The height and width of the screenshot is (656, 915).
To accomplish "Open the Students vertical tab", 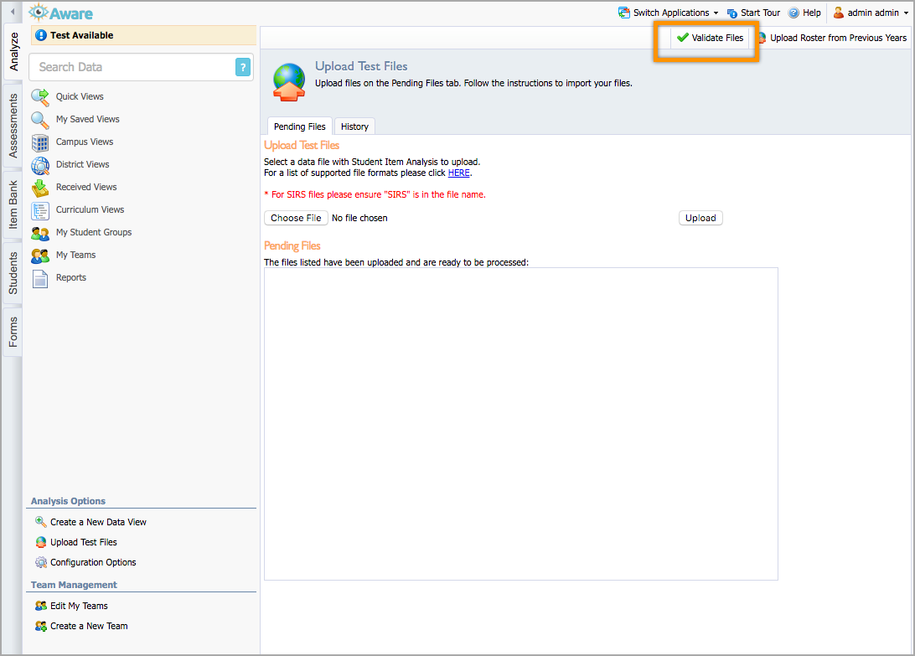I will point(13,272).
